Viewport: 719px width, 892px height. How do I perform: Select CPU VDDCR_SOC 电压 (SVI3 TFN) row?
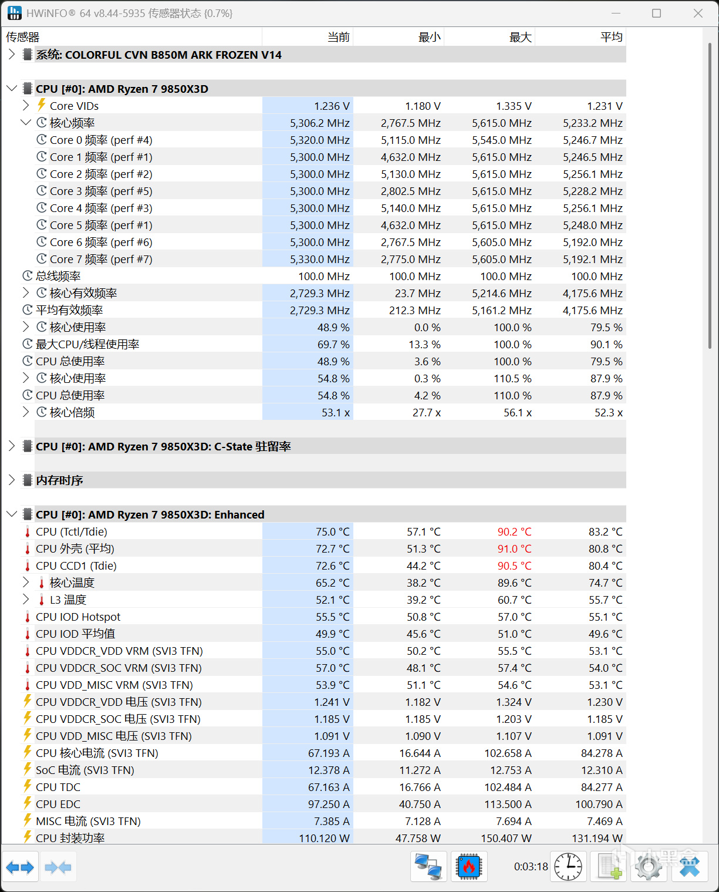tap(314, 719)
